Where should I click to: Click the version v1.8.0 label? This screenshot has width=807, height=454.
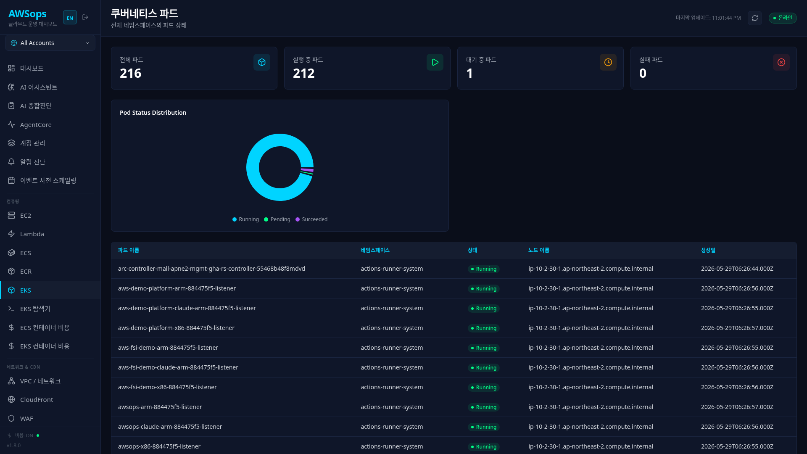coord(13,446)
